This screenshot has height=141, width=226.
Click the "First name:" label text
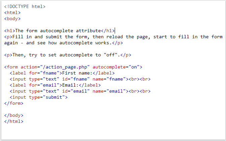pyautogui.click(x=76, y=73)
